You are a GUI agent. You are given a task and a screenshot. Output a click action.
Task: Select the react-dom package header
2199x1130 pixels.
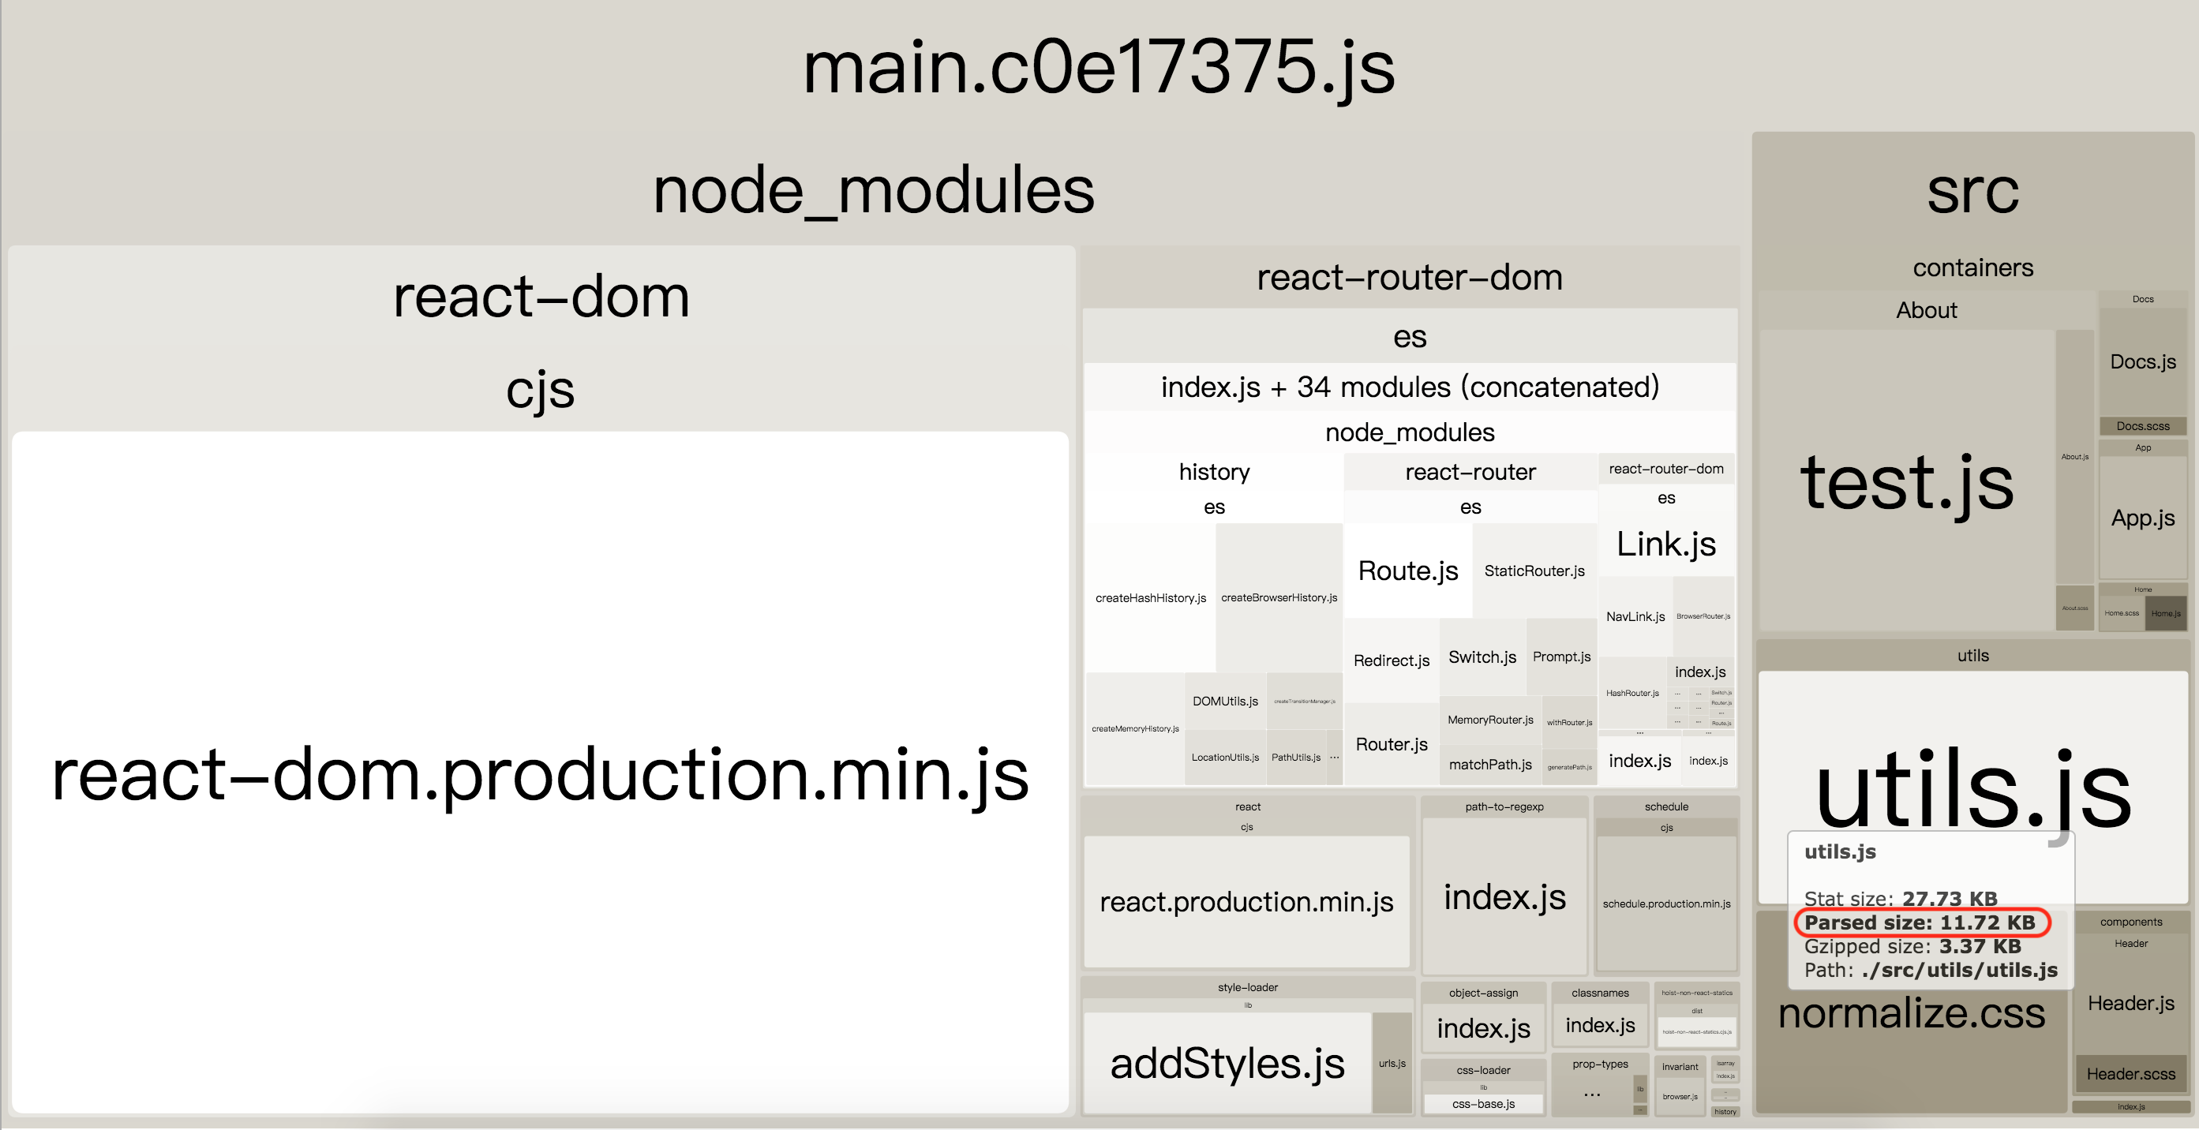pos(541,296)
